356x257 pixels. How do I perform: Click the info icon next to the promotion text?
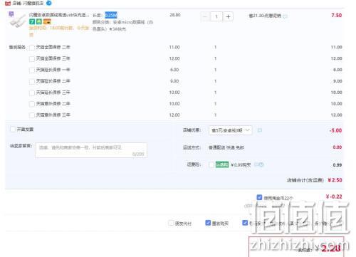click(x=286, y=16)
